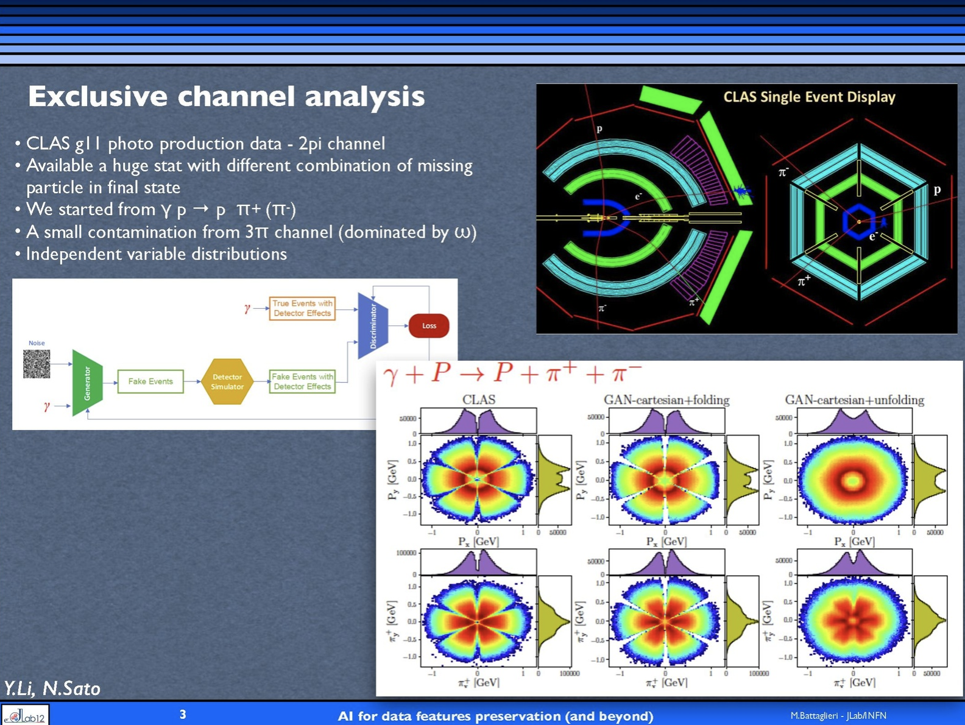Select the M.Battaglieri - JLab/INFN footer text
This screenshot has height=725, width=965.
click(x=838, y=716)
